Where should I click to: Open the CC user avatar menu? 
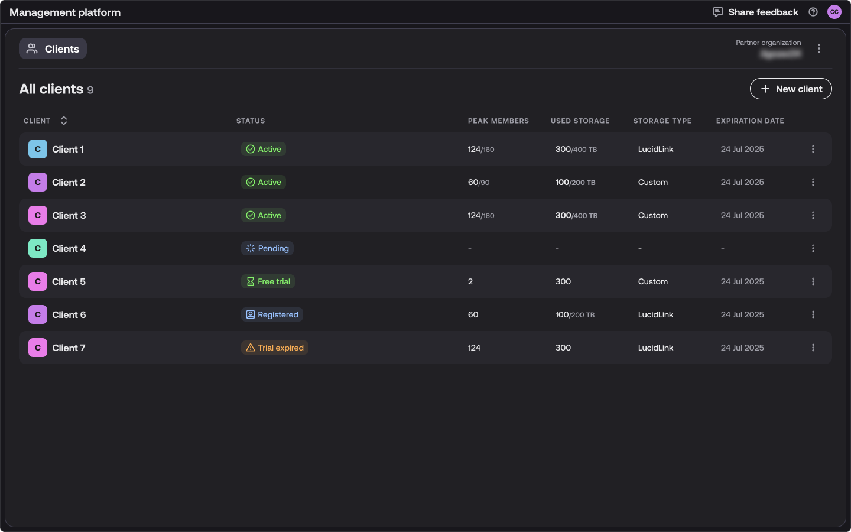[x=834, y=12]
